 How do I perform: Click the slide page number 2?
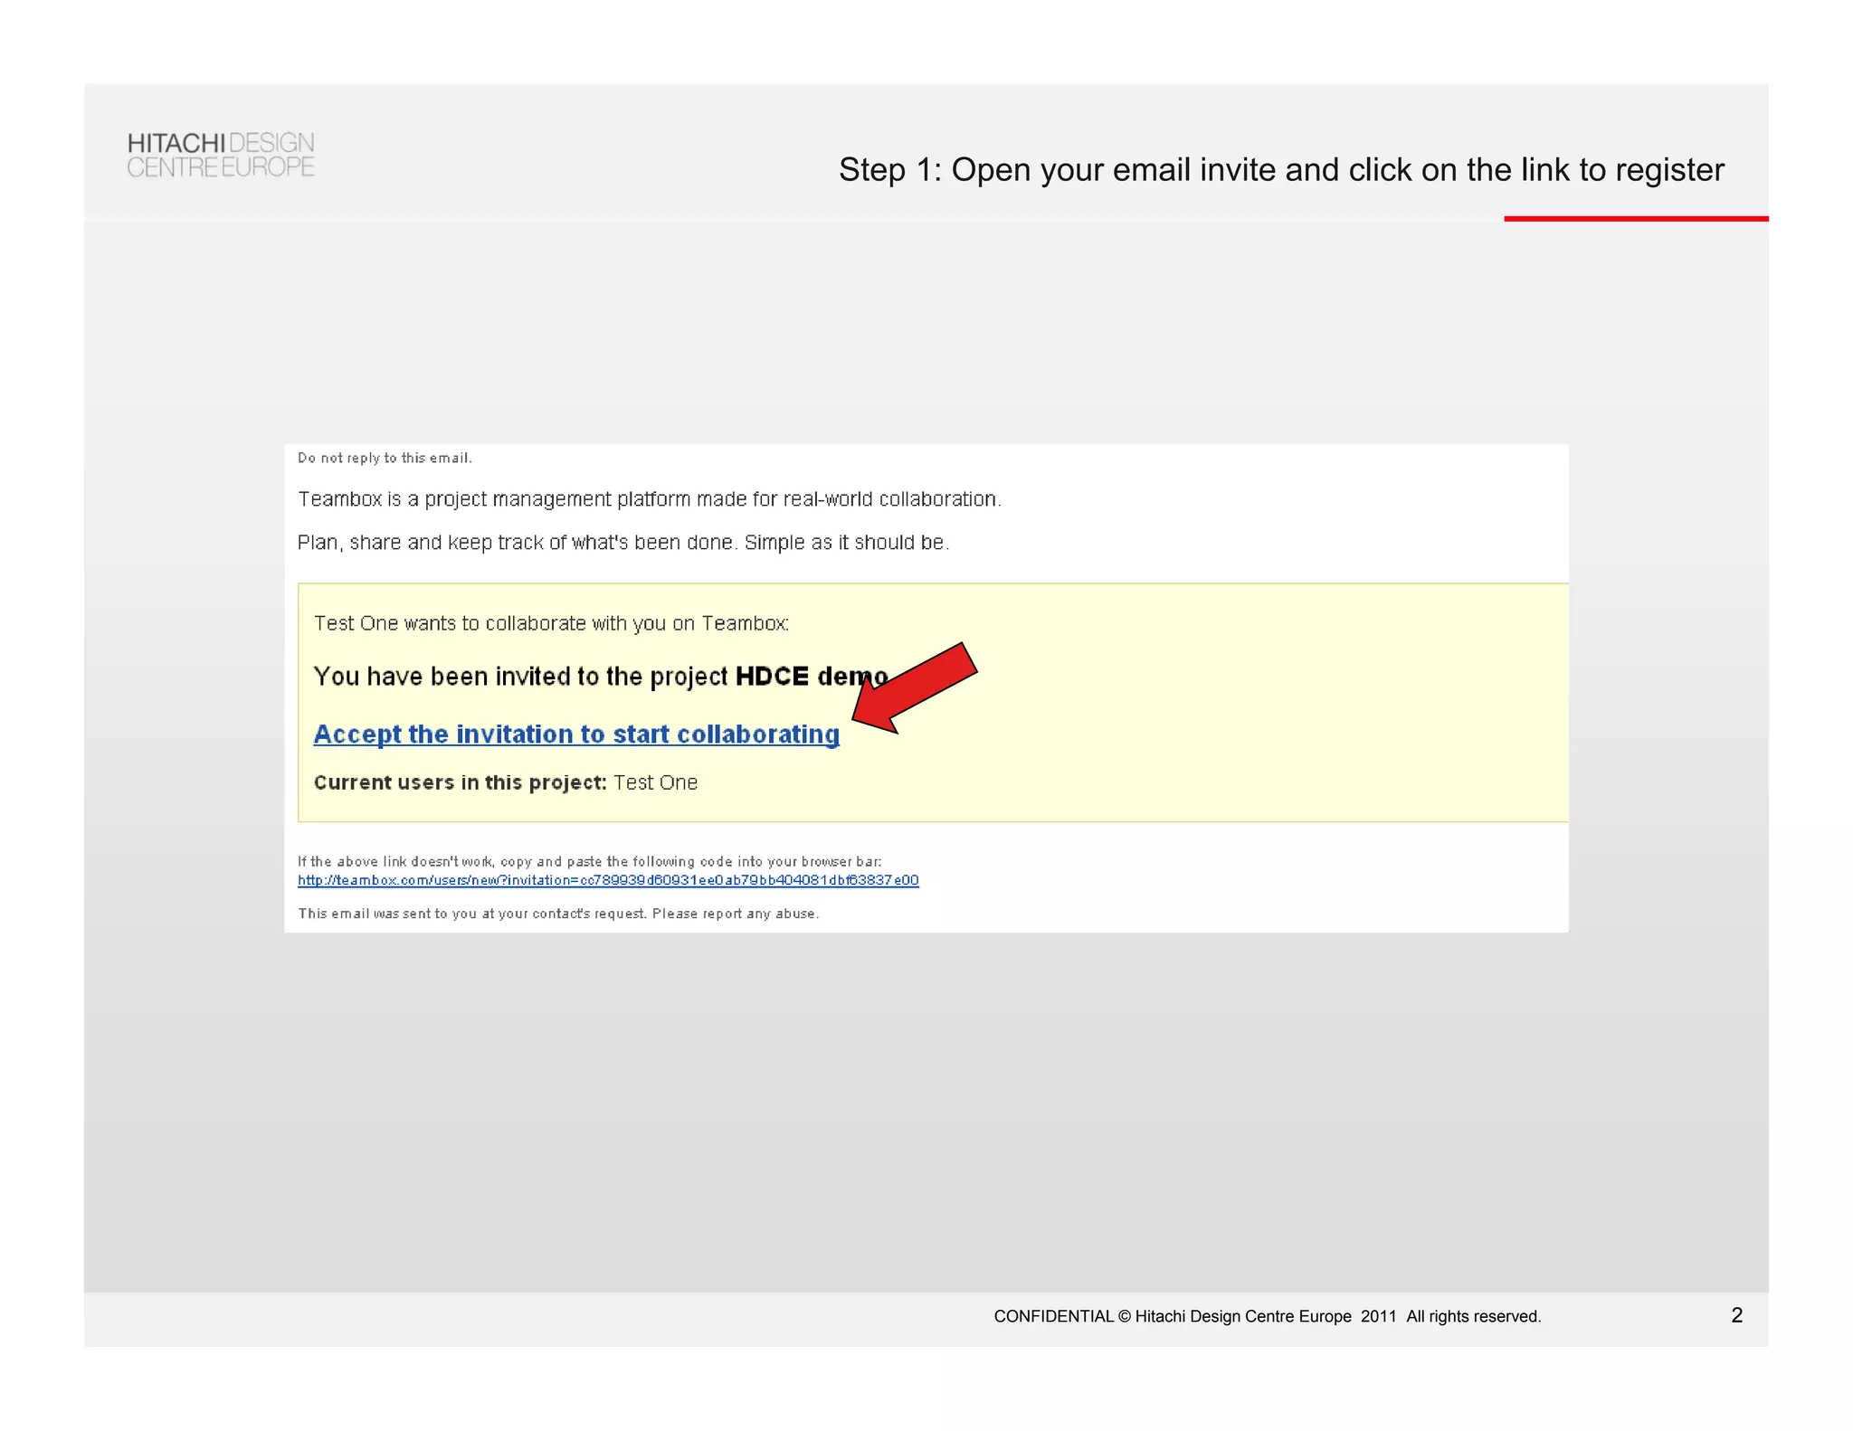click(x=1736, y=1315)
